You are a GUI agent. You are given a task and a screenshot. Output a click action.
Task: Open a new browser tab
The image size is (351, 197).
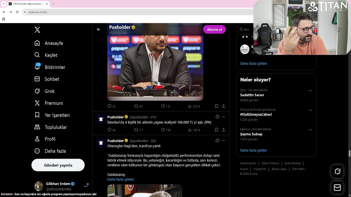tap(53, 4)
